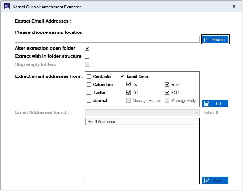Click the List button
This screenshot has width=243, height=191.
[x=215, y=104]
